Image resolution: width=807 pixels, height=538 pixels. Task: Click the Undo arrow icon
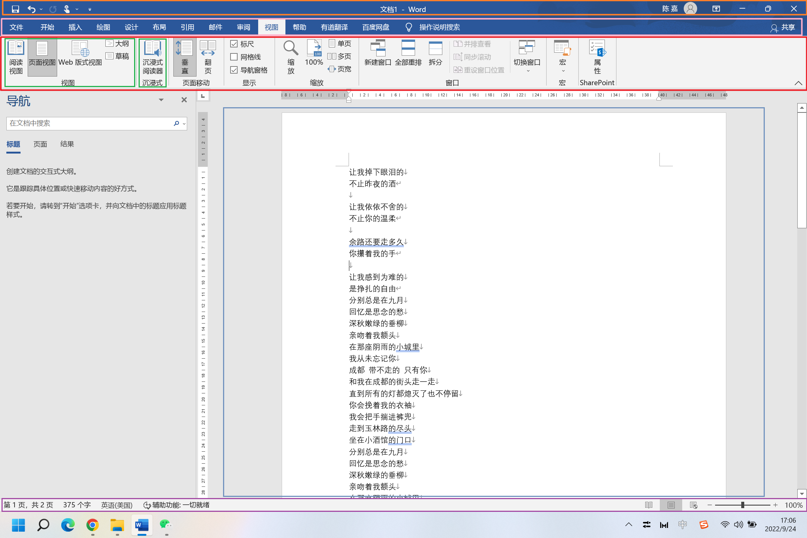tap(31, 9)
